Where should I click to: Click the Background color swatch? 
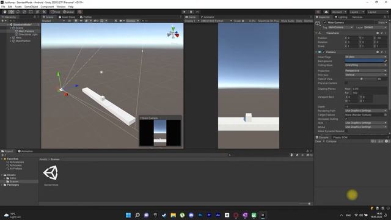tap(364, 61)
